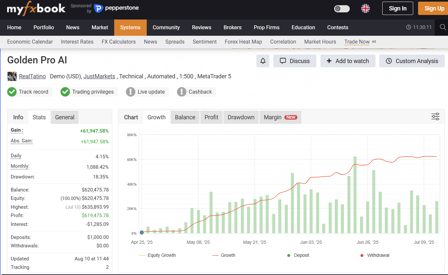
Task: Toggle Equity Growth series in legend
Action: [x=157, y=255]
